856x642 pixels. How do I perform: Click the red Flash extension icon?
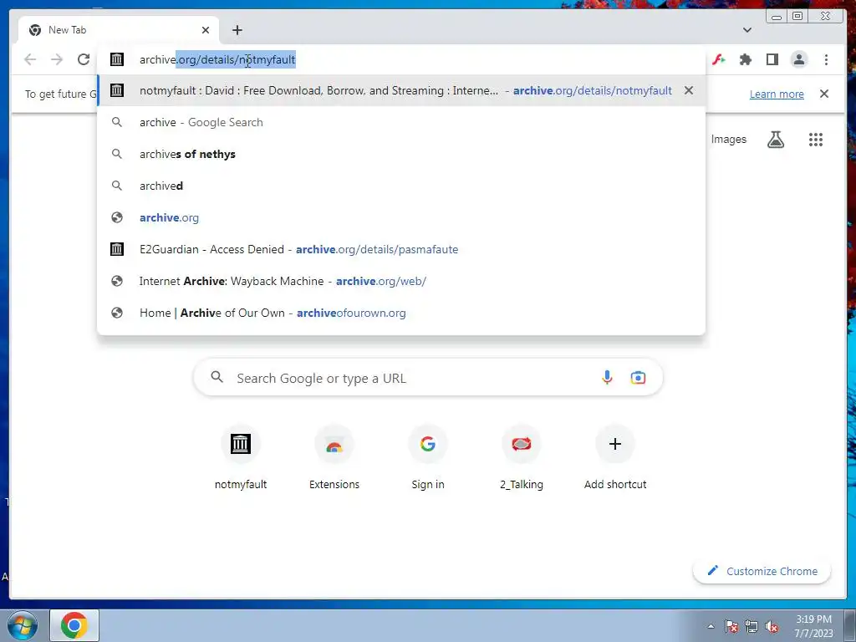[718, 59]
